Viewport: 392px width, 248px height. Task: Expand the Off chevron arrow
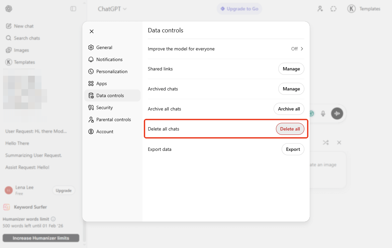point(302,49)
